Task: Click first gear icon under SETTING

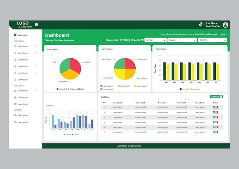Action: tap(15, 115)
